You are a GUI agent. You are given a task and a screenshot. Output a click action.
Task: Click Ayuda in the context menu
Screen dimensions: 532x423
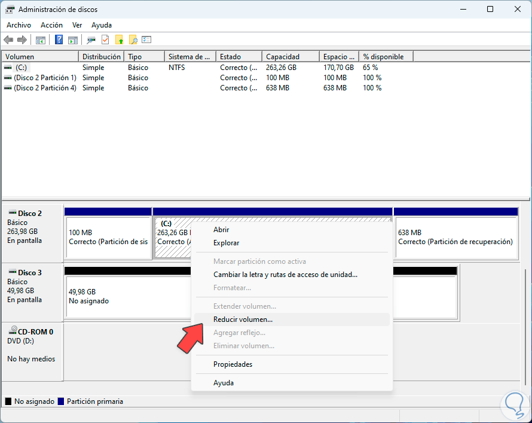click(292, 383)
